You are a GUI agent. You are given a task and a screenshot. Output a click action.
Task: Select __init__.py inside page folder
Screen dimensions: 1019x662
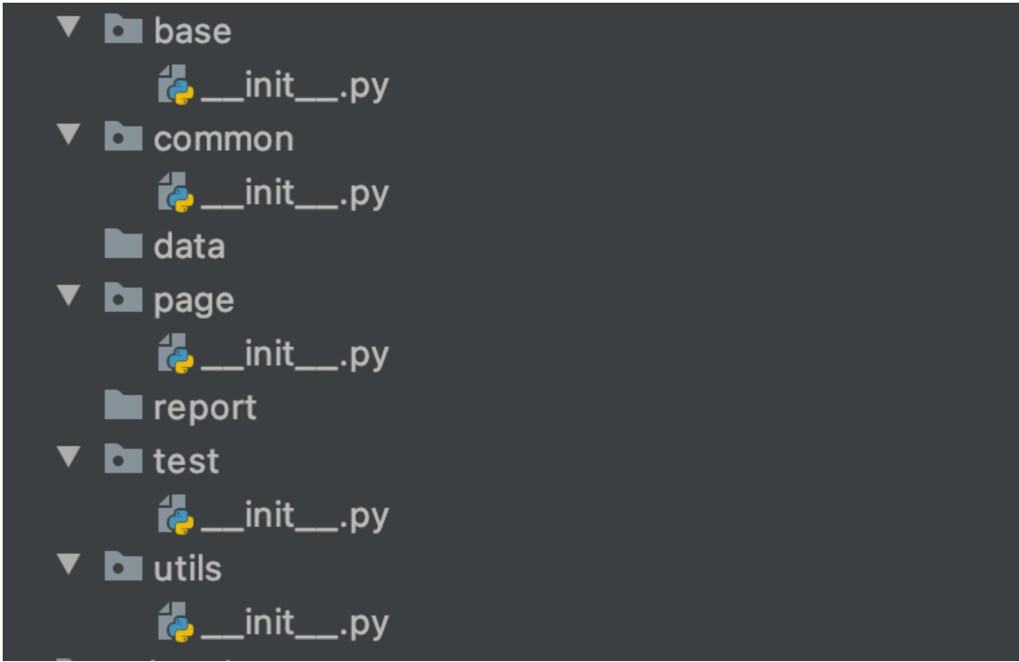(295, 356)
